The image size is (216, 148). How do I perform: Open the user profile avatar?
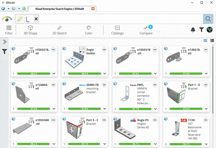click(210, 30)
